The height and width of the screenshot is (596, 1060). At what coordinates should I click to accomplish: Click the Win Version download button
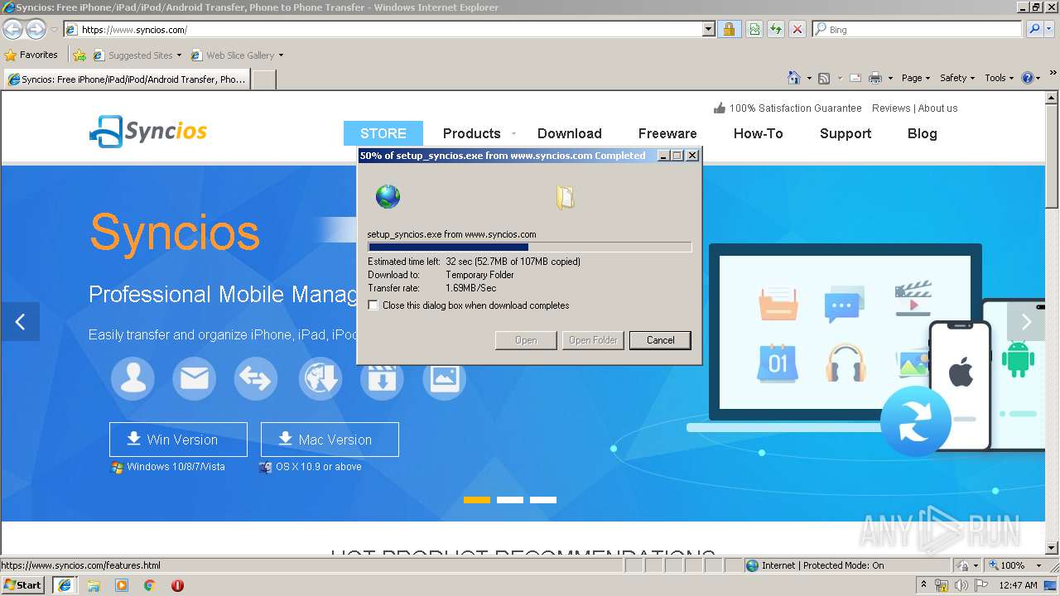178,440
